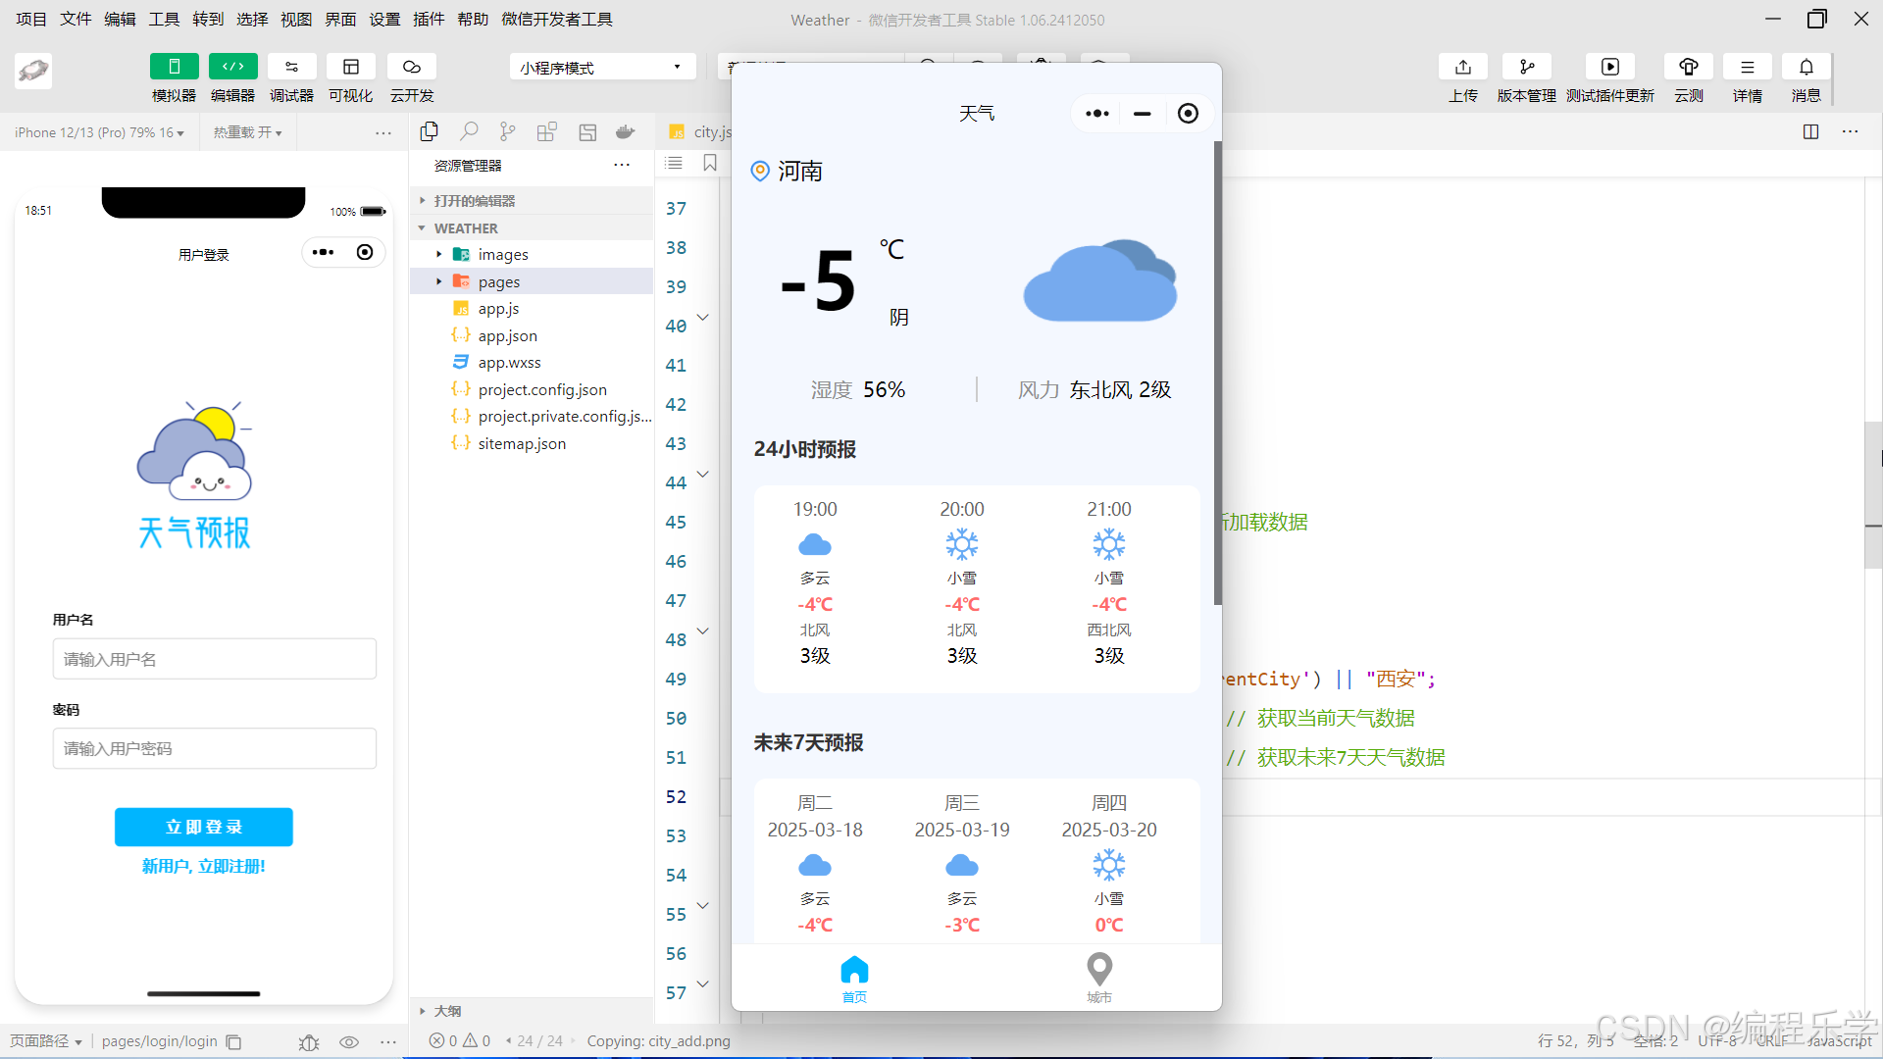Click the new user register link

(x=203, y=866)
